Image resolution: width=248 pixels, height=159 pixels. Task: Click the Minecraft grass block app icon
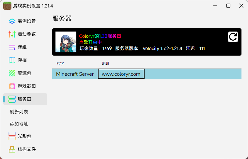(x=7, y=6)
